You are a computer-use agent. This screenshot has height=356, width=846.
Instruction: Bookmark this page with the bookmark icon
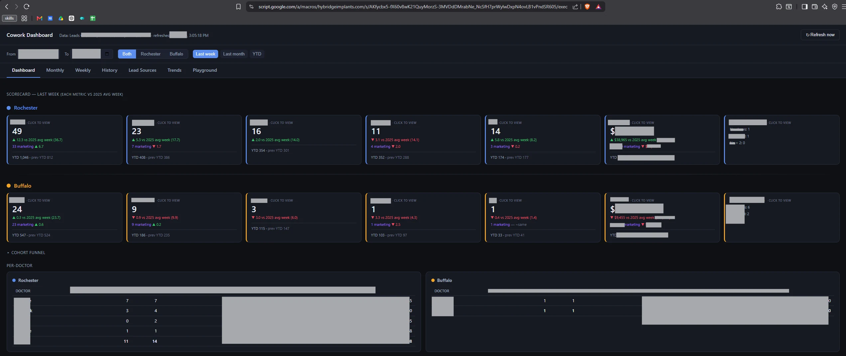pos(238,7)
